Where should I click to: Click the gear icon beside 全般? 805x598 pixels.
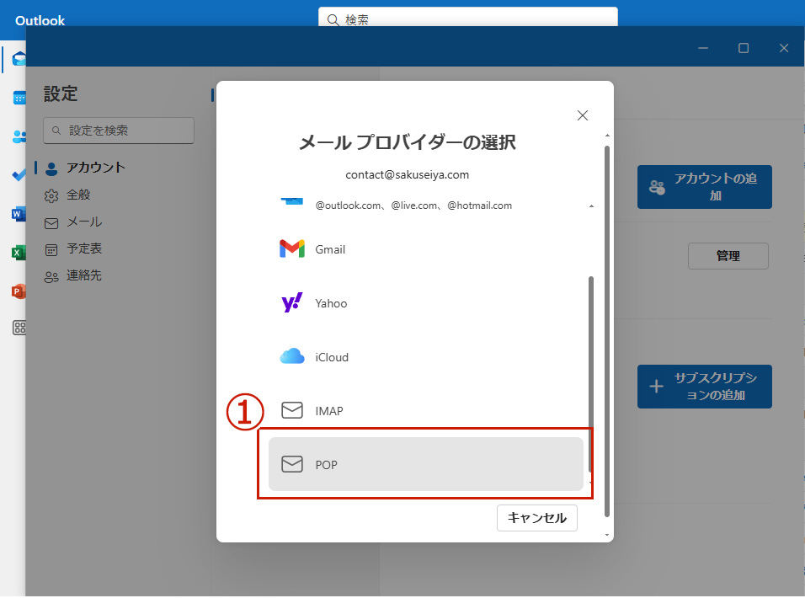[x=51, y=196]
